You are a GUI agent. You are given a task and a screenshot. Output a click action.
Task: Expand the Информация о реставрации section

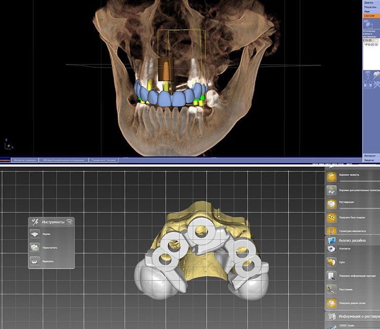[x=352, y=316]
